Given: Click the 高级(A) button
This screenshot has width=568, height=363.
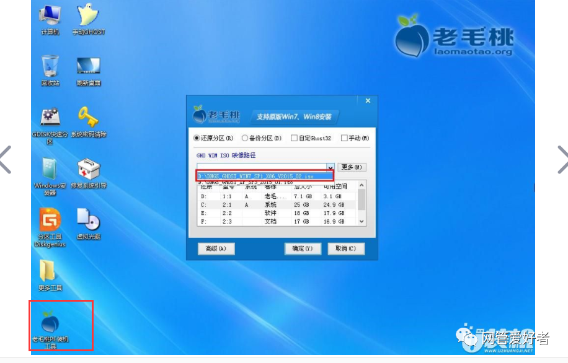Looking at the screenshot, I should pos(216,248).
